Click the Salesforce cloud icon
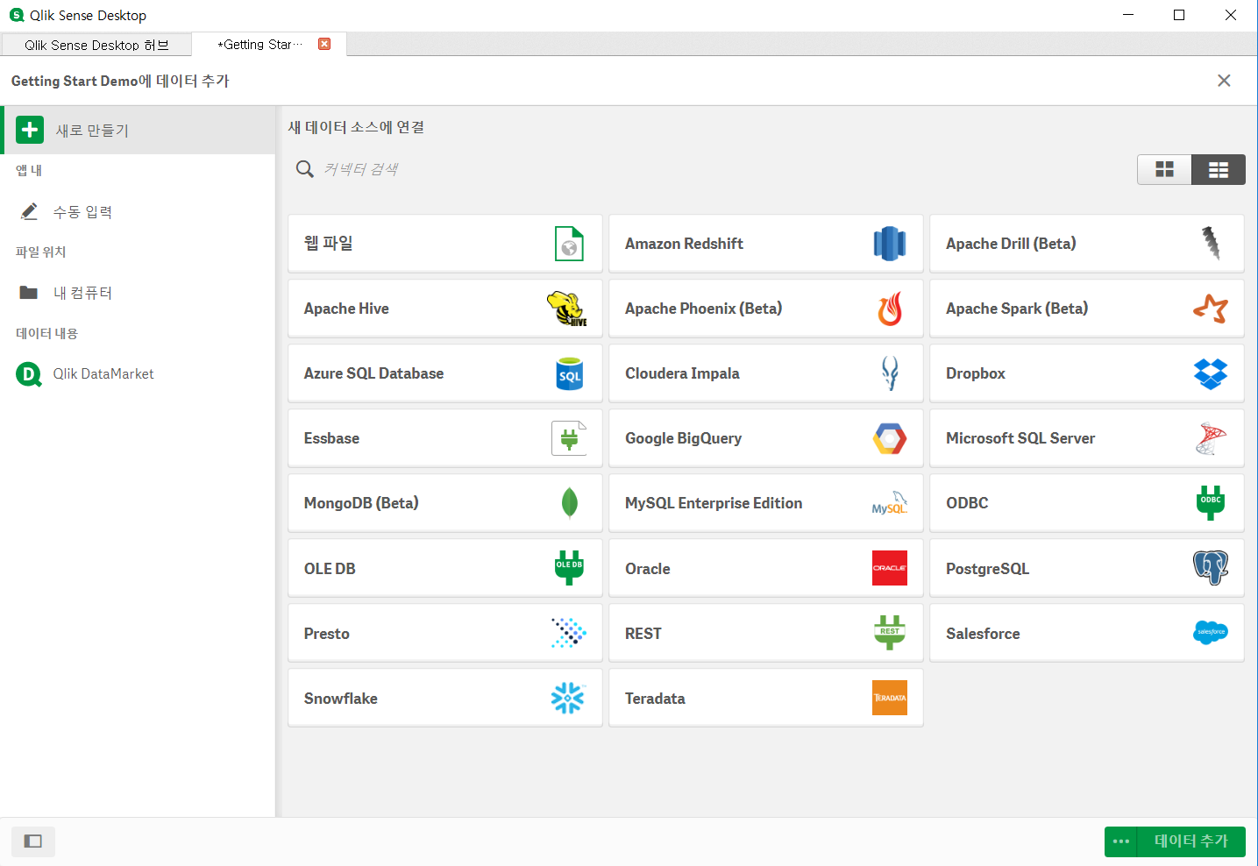The height and width of the screenshot is (866, 1258). pos(1211,632)
